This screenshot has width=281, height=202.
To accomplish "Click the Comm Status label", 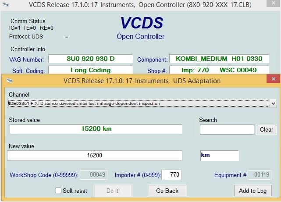I will tap(28, 21).
